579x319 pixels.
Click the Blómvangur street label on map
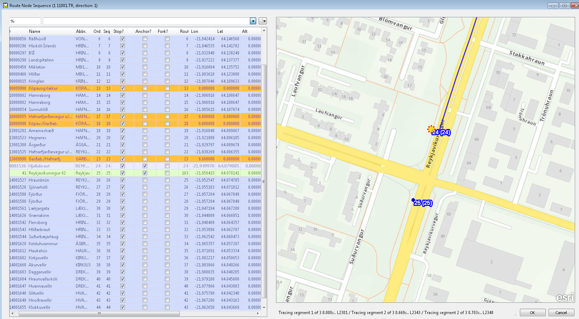click(395, 23)
